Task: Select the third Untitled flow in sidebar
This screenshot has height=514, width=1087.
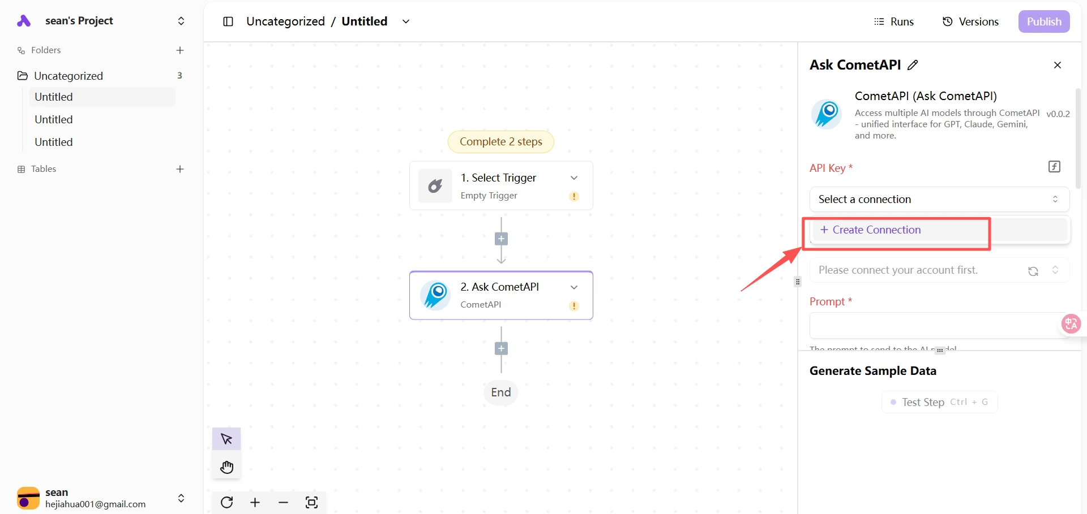Action: coord(102,142)
